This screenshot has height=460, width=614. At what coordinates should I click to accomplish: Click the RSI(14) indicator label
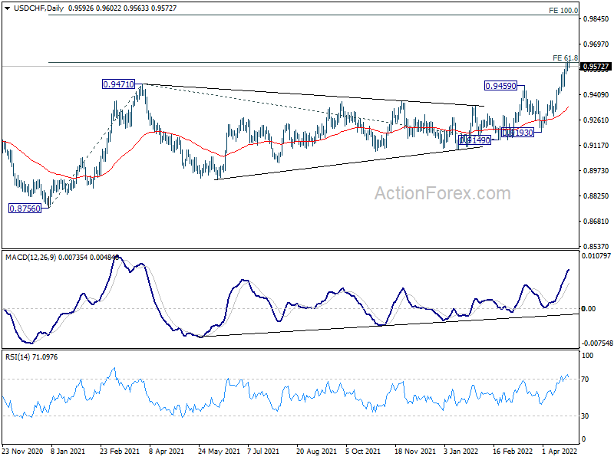tap(18, 356)
